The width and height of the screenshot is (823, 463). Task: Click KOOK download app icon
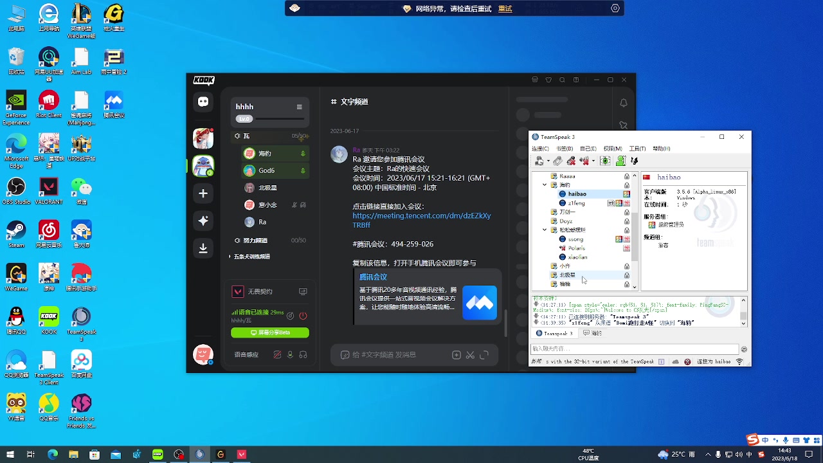coord(203,248)
